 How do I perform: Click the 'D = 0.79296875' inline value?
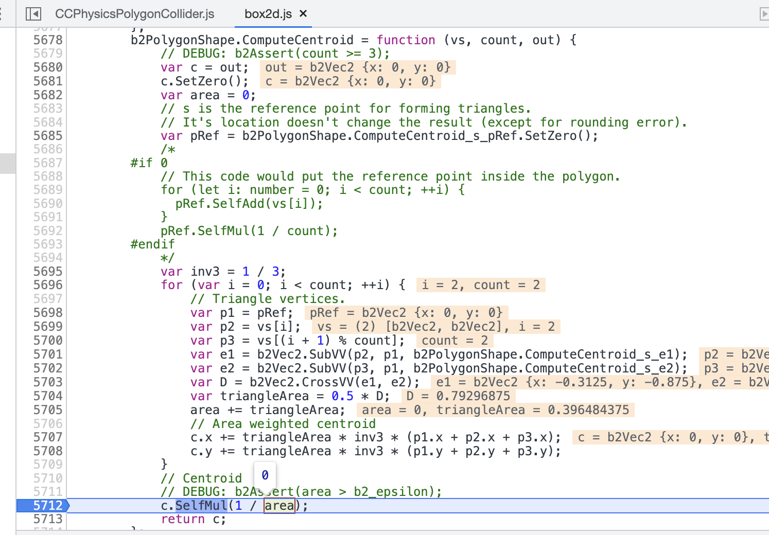(458, 396)
